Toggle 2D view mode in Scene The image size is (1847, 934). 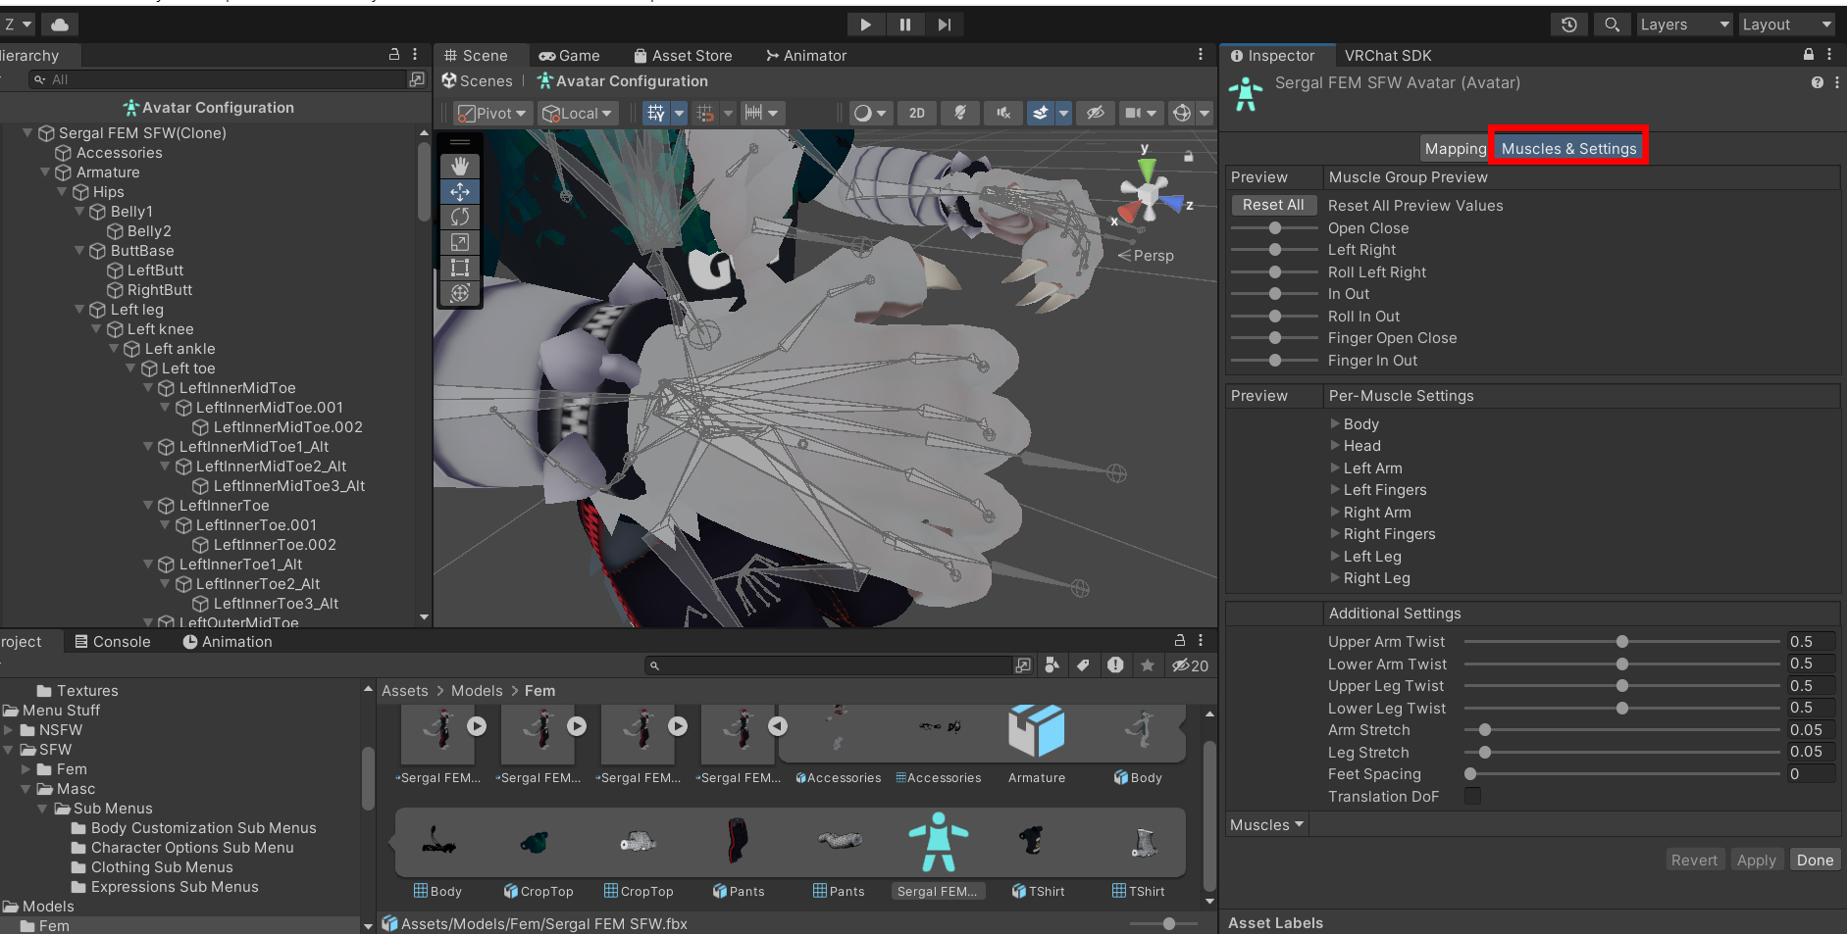(916, 114)
